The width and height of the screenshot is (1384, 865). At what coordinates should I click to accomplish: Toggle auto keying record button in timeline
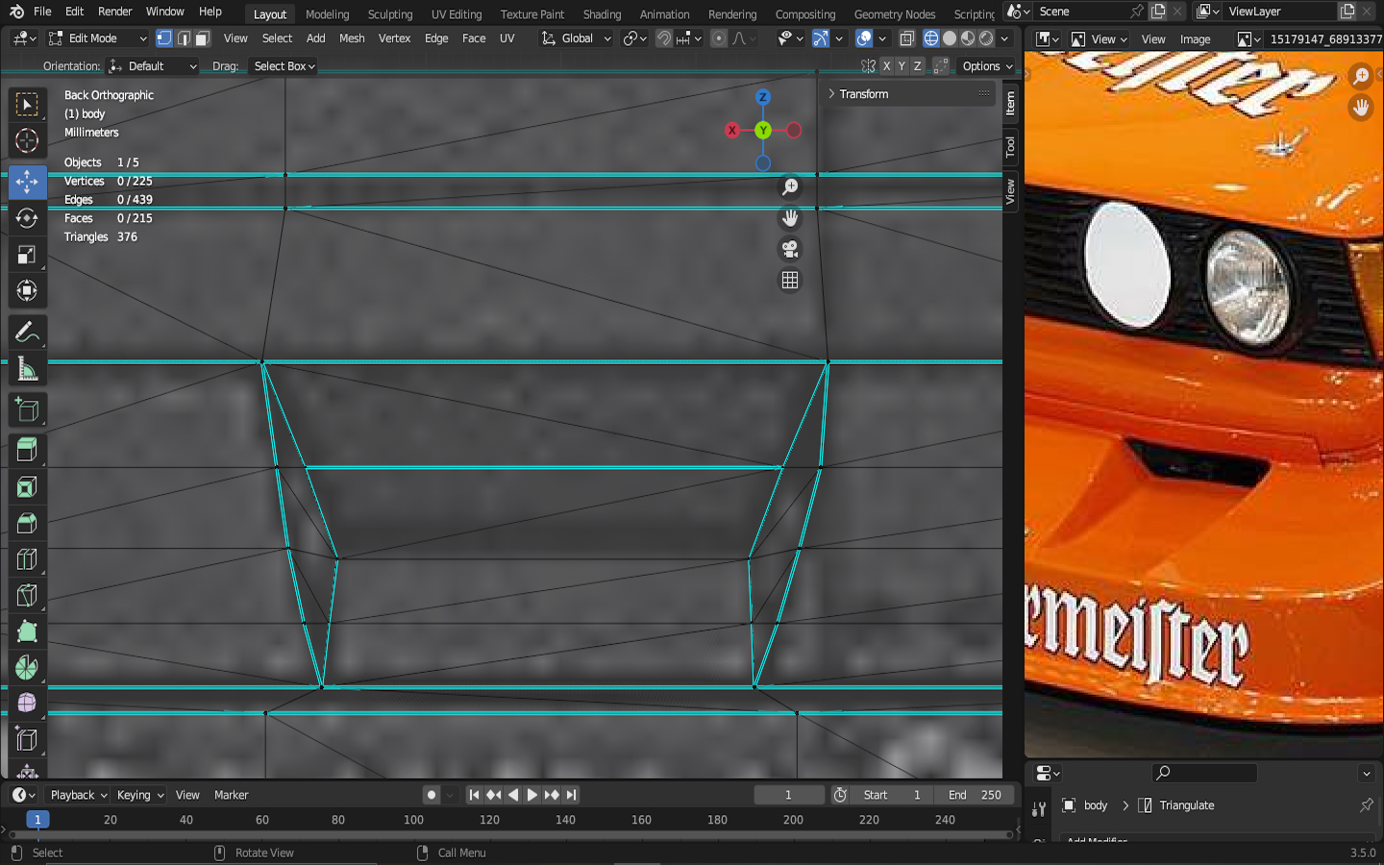pyautogui.click(x=432, y=795)
